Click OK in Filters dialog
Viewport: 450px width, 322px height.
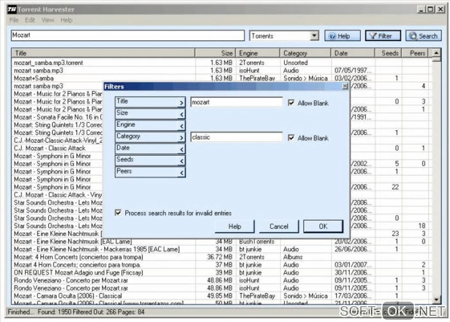[323, 226]
